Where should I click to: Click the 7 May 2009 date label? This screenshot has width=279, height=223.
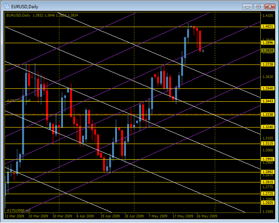pyautogui.click(x=158, y=216)
